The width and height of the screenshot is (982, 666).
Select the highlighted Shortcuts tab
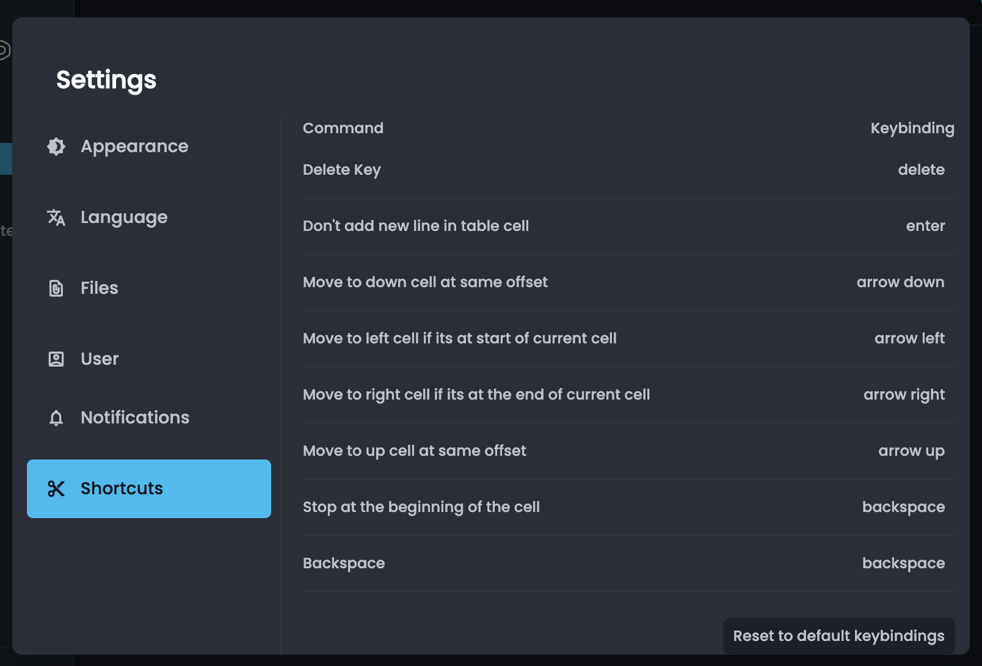[x=122, y=489]
